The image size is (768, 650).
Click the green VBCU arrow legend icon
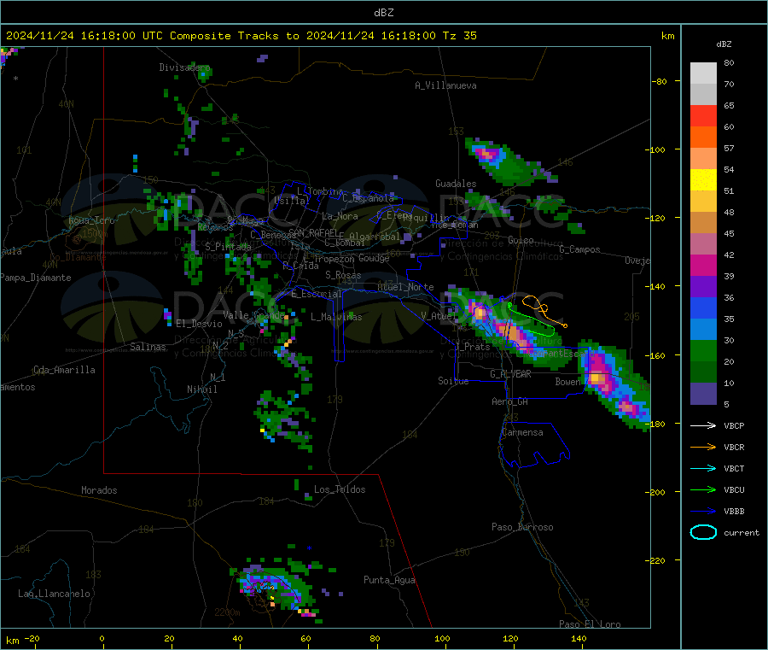click(703, 489)
